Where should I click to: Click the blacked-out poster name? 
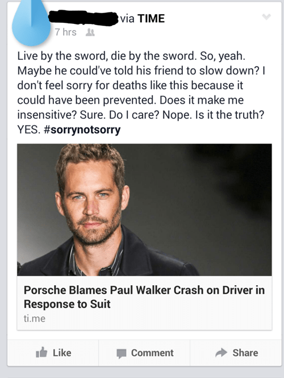[83, 18]
